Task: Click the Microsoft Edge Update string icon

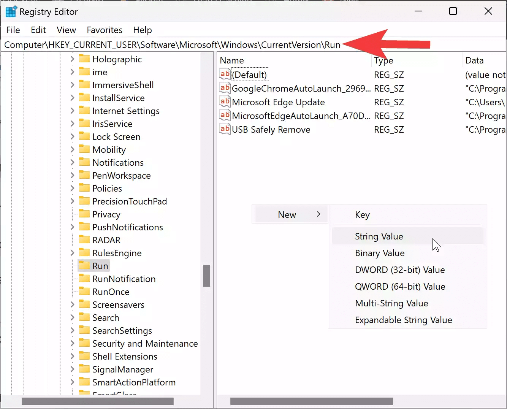Action: pyautogui.click(x=225, y=102)
